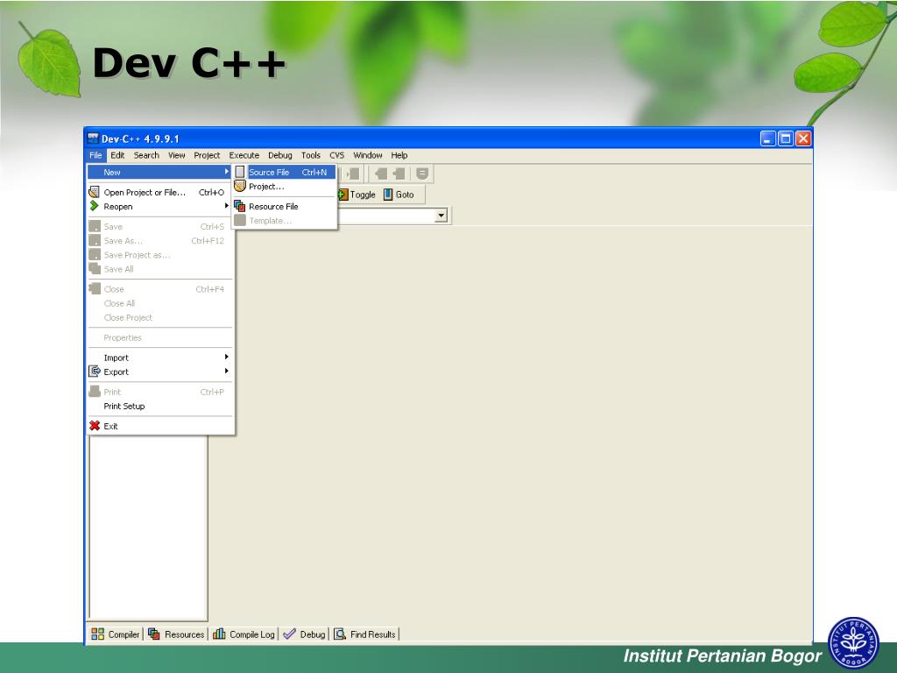Viewport: 897px width, 673px height.
Task: Click the Close Project entry
Action: pos(159,317)
